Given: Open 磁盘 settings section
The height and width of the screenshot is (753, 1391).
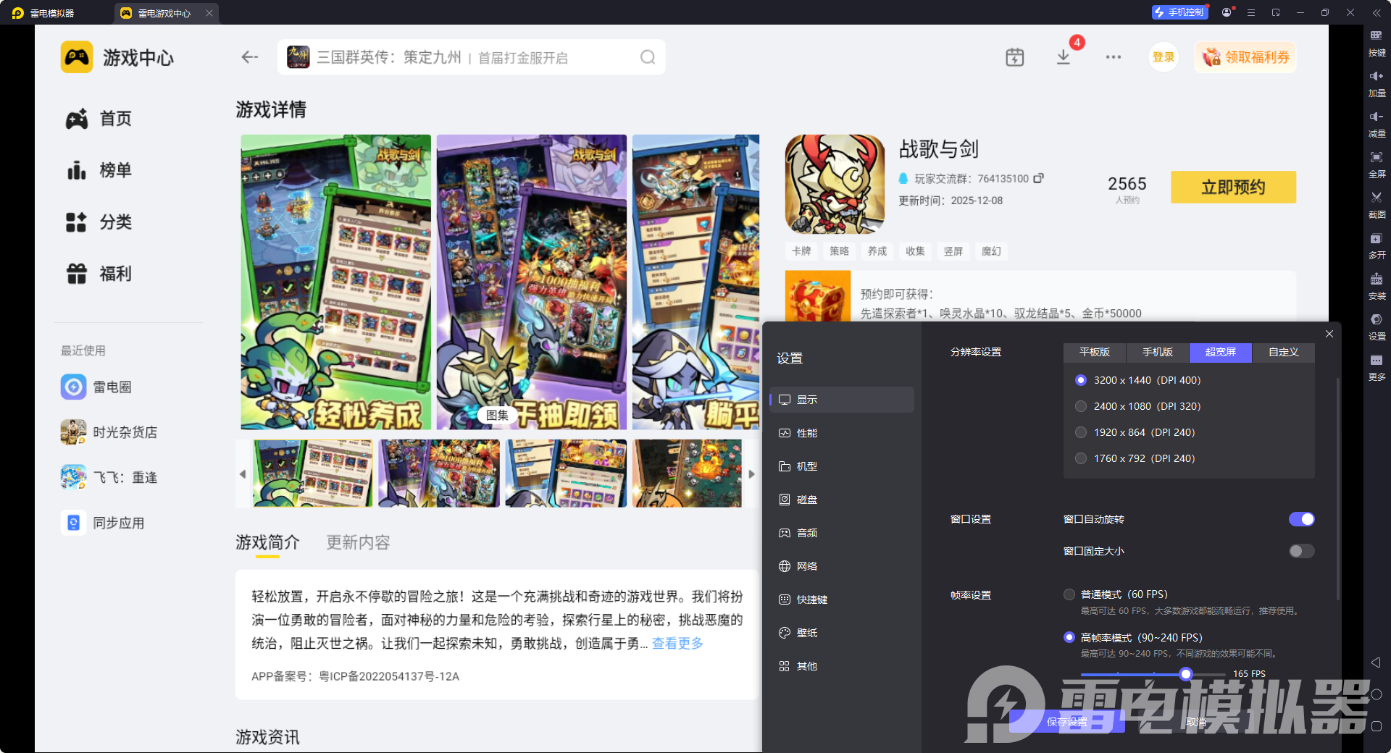Looking at the screenshot, I should click(x=842, y=500).
